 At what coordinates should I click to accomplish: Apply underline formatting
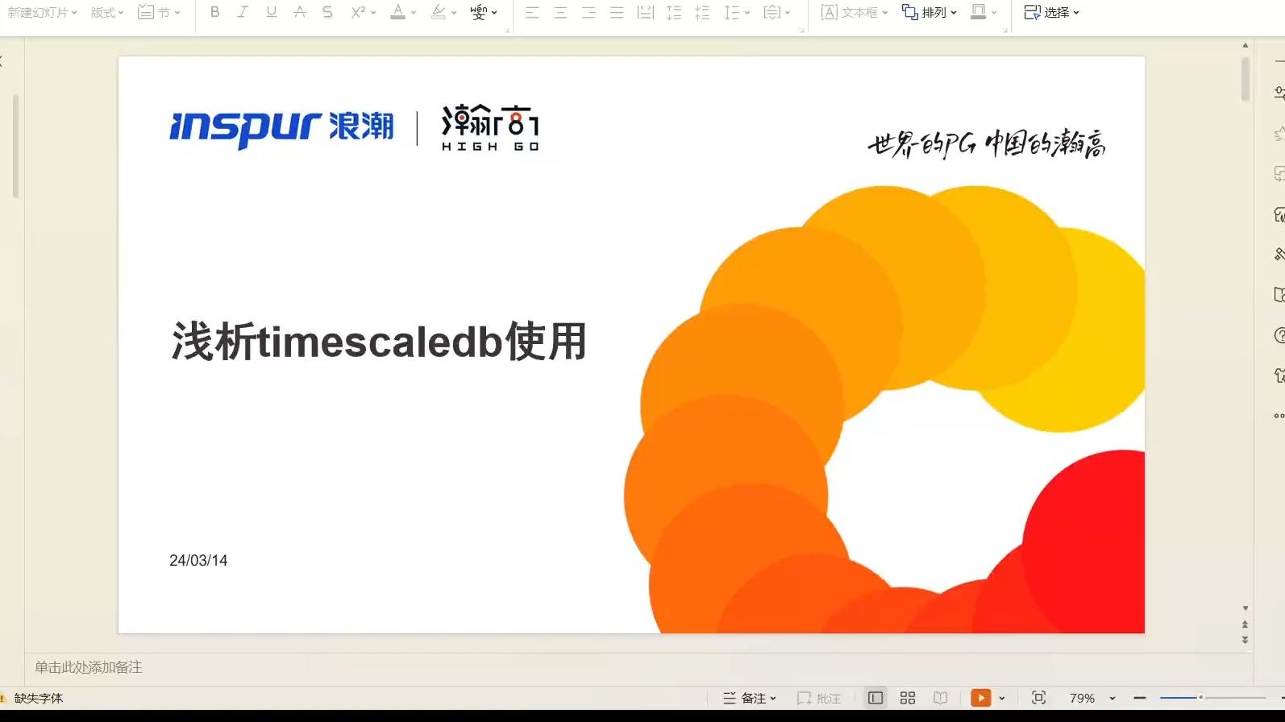click(x=271, y=12)
